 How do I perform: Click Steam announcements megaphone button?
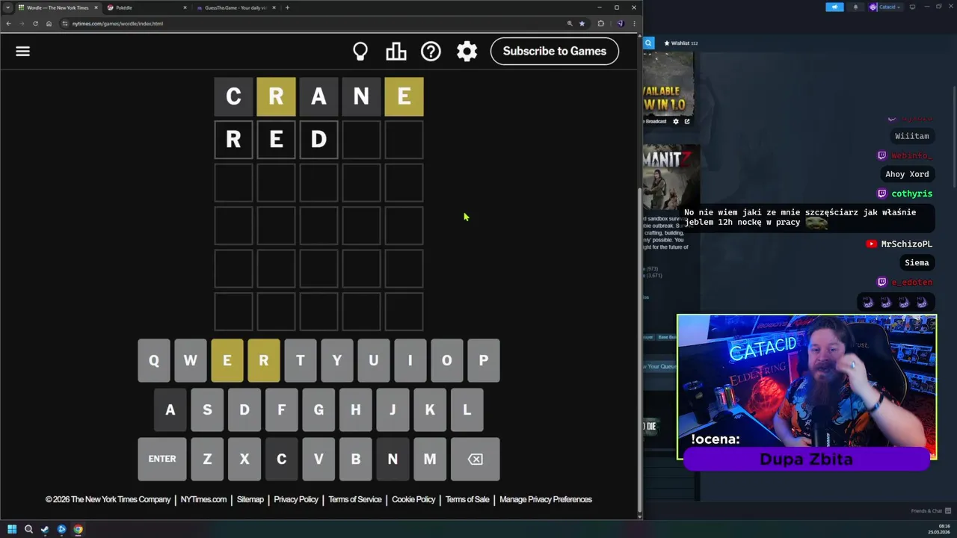[834, 7]
